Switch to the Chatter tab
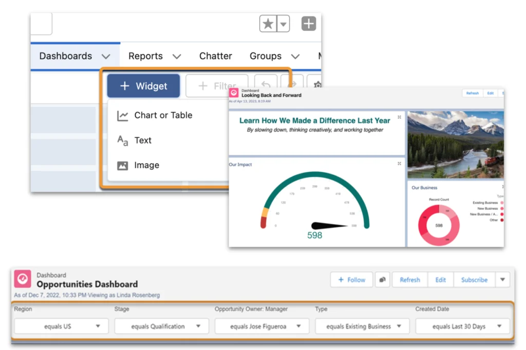 pos(215,56)
